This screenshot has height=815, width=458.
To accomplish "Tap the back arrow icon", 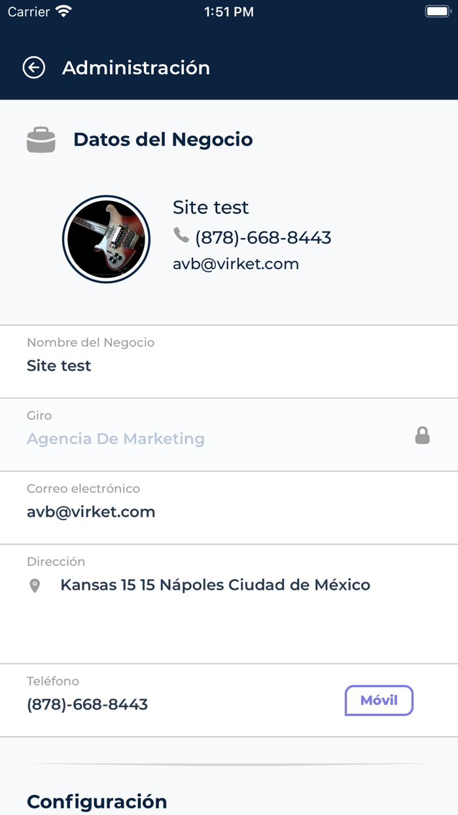I will tap(33, 67).
